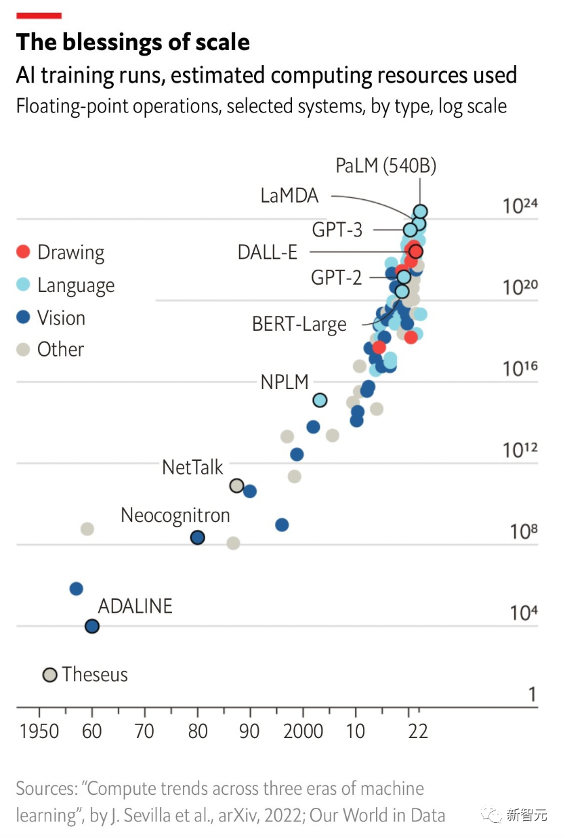The height and width of the screenshot is (839, 565).
Task: Select the Theseus data point
Action: pyautogui.click(x=49, y=674)
